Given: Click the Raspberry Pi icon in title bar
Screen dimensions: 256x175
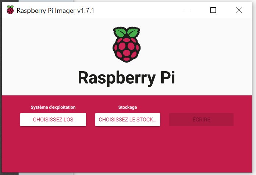Looking at the screenshot, I should (x=10, y=10).
